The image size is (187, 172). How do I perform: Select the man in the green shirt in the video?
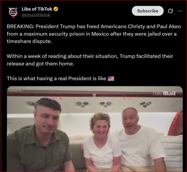40,135
